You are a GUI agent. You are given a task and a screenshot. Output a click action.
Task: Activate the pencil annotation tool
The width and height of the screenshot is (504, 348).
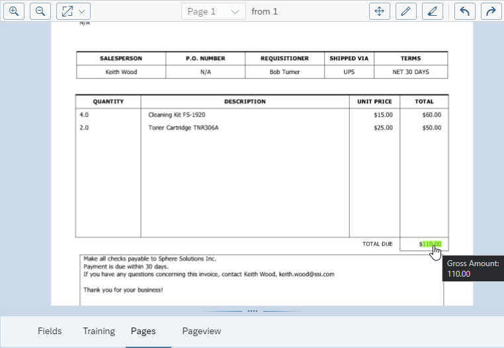coord(406,11)
